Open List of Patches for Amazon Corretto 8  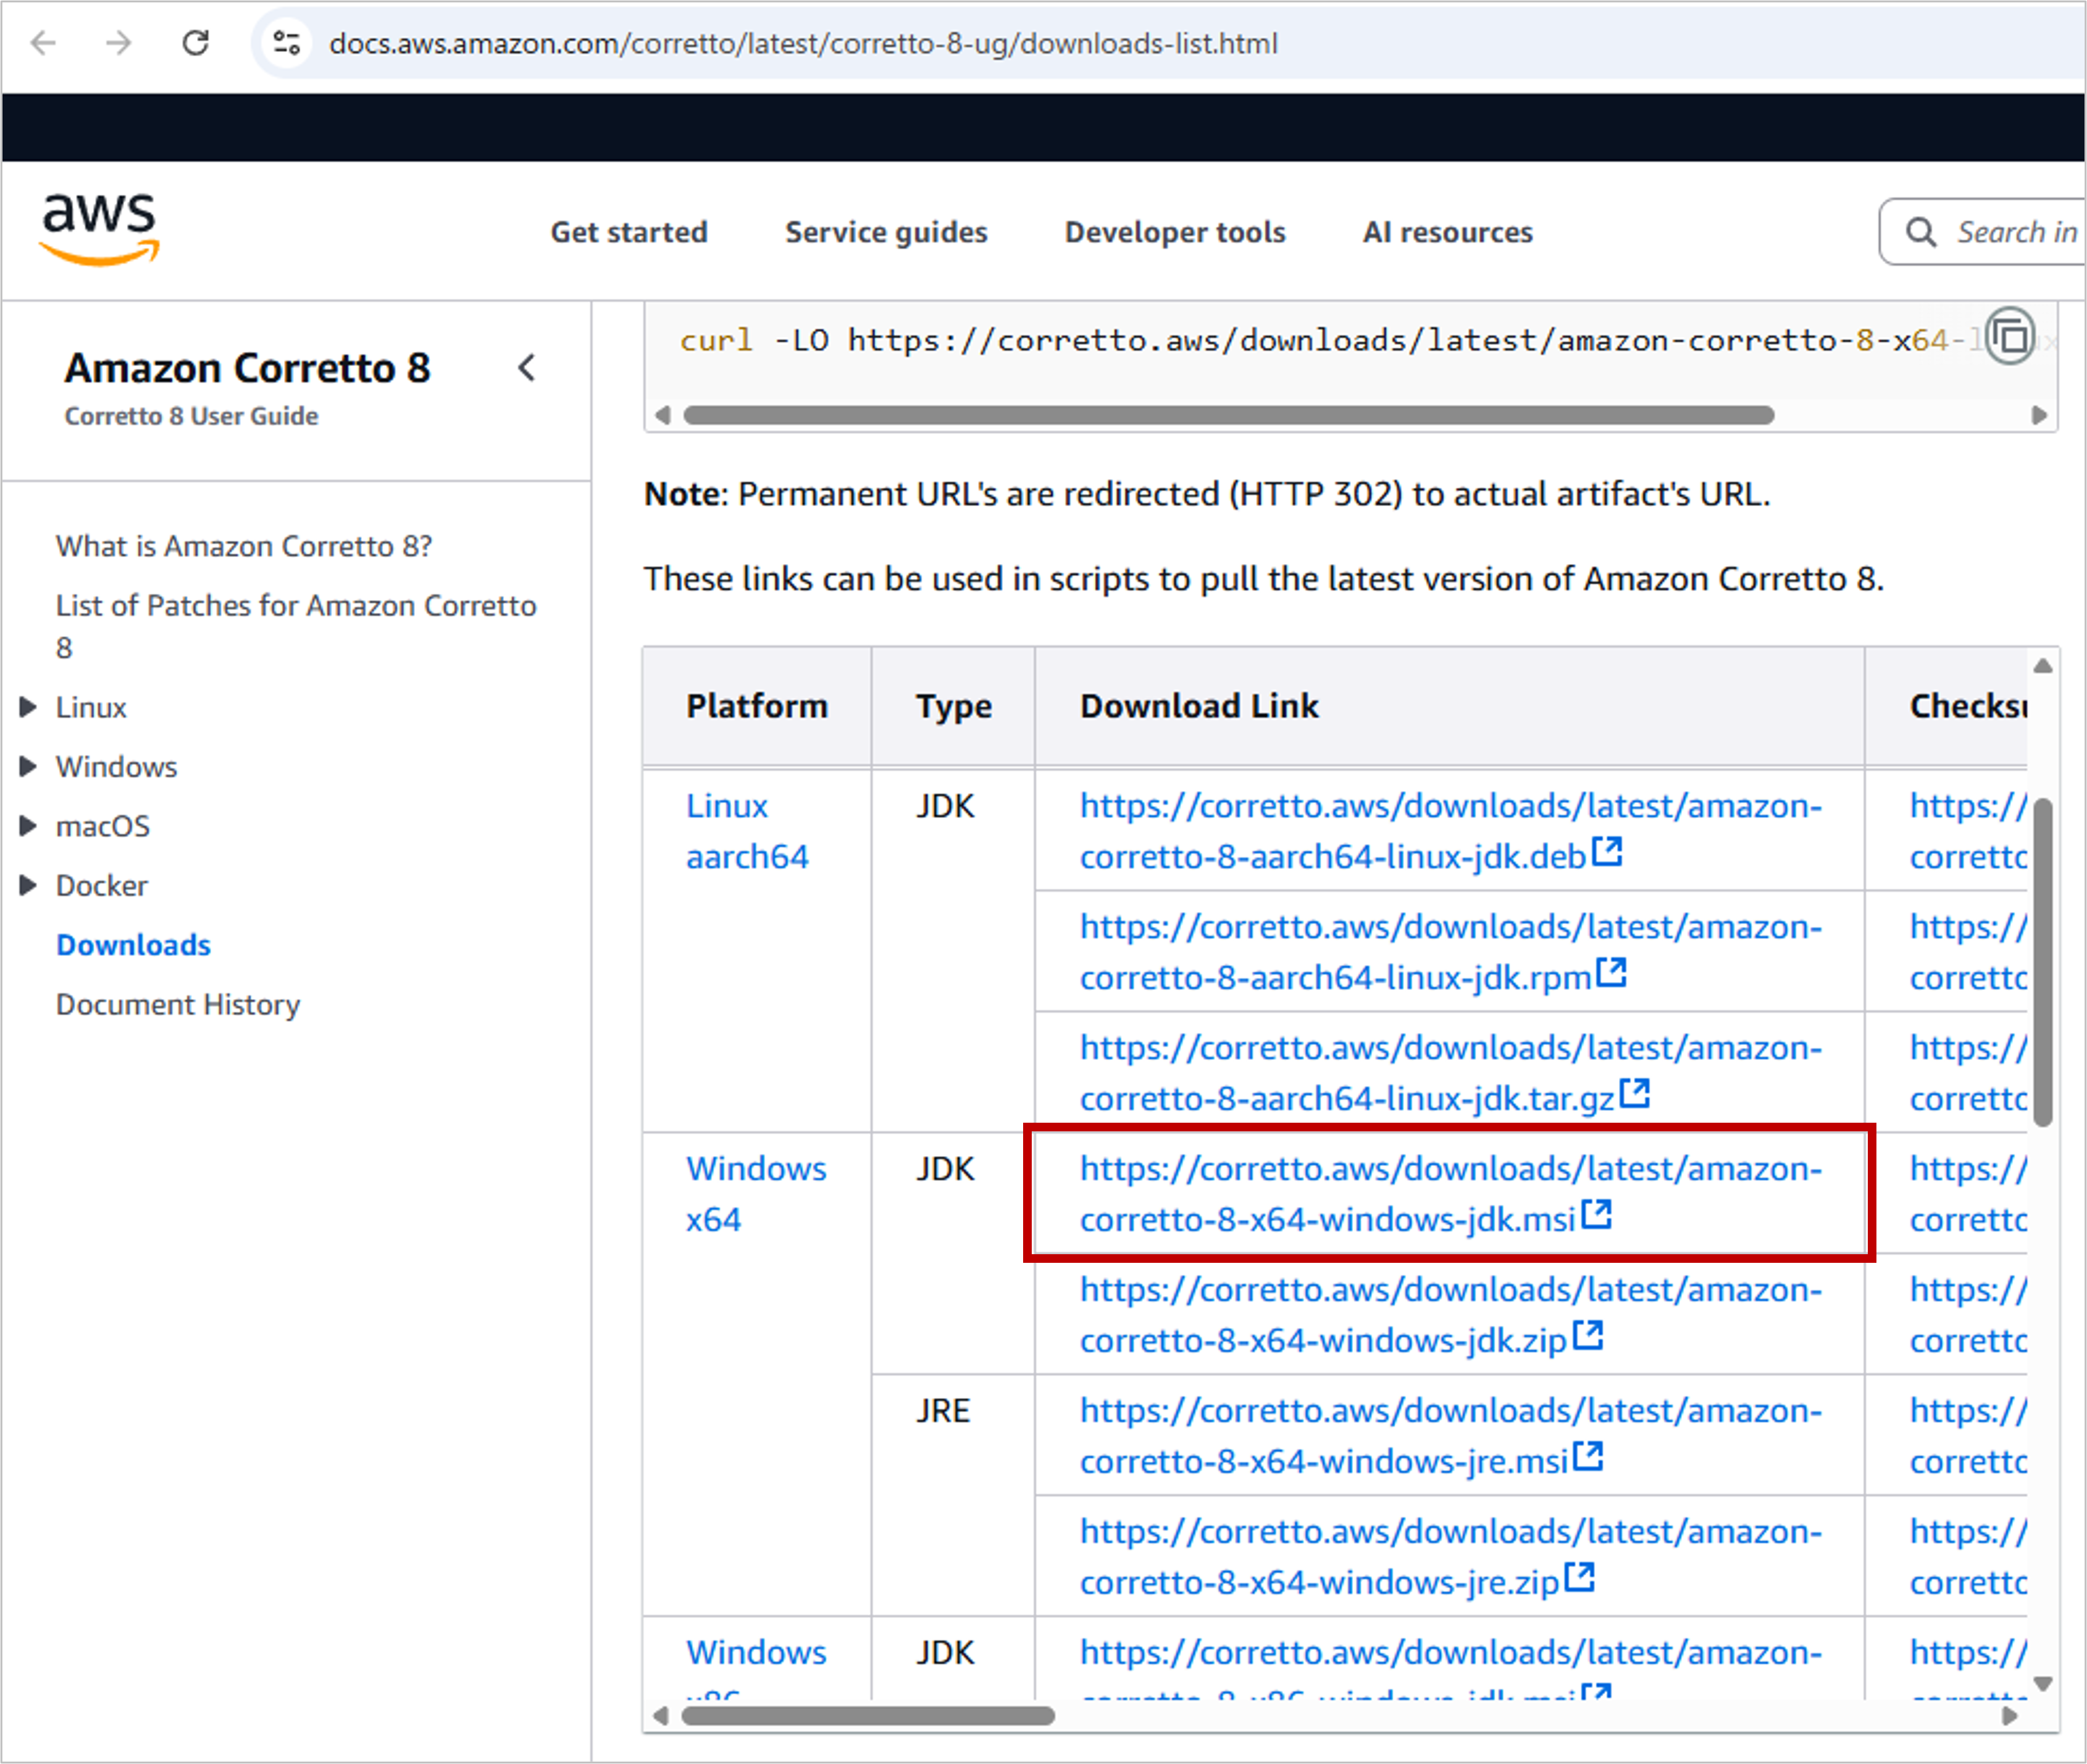pyautogui.click(x=295, y=626)
